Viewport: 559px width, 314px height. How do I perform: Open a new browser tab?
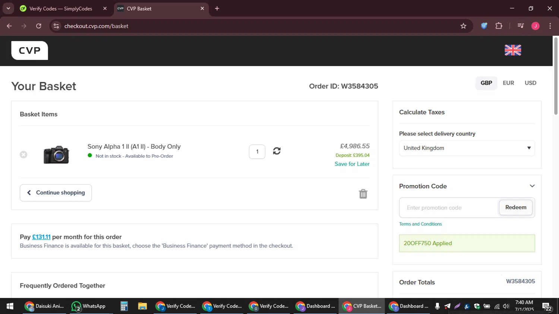click(217, 9)
